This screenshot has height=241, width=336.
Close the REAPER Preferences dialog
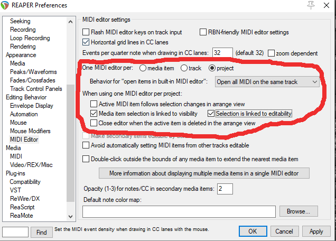coord(326,5)
